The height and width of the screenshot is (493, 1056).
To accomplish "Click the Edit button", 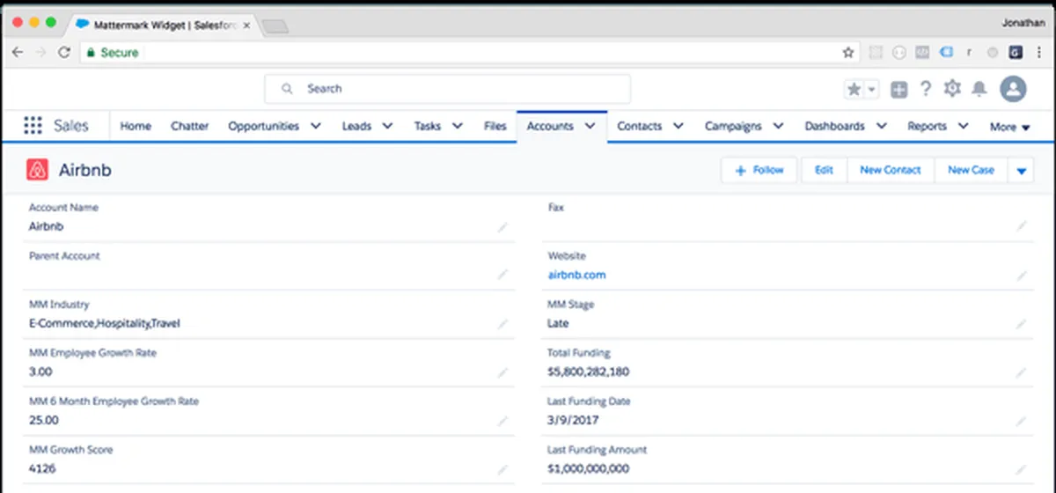I will tap(824, 170).
